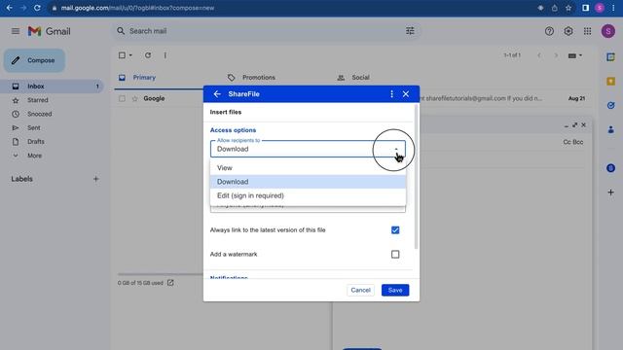
Task: Close the ShareFile dialog
Action: (406, 94)
